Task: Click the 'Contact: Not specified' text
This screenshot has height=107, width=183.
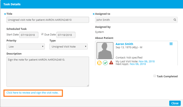Action: click(x=129, y=58)
